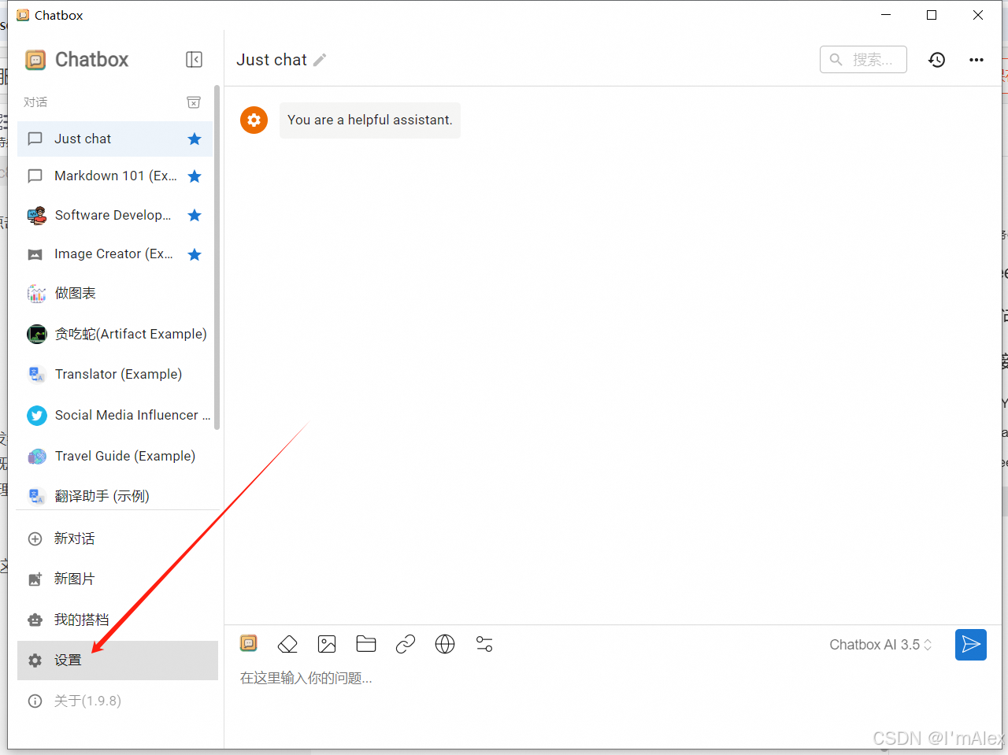
Task: Open conversation settings sliders icon
Action: tap(484, 644)
